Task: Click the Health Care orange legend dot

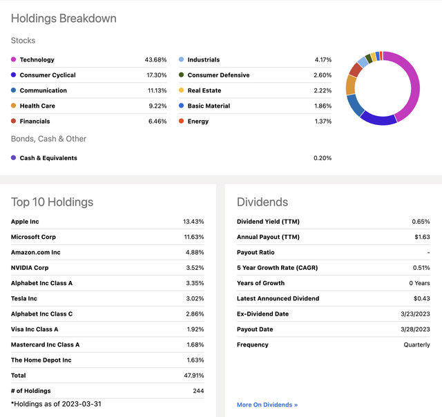Action: point(13,106)
